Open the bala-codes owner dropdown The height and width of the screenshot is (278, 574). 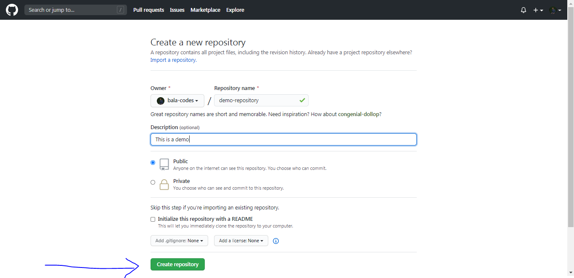(177, 100)
